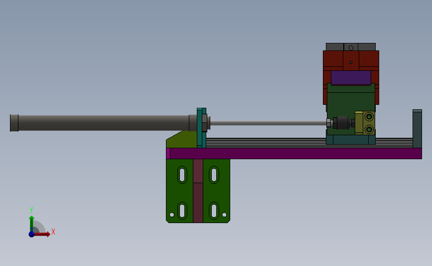Select the long dark gray cylinder body
The image size is (432, 266).
click(x=103, y=123)
